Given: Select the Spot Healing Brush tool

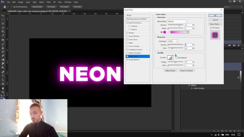Looking at the screenshot, I should pos(3,40).
